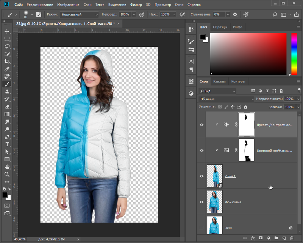
Task: Delete the selected layer with trash icon
Action: coord(292,238)
